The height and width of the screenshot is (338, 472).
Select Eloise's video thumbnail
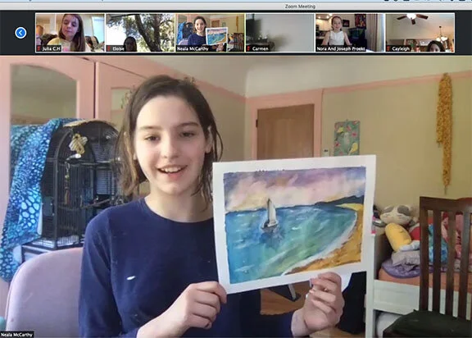[x=140, y=33]
